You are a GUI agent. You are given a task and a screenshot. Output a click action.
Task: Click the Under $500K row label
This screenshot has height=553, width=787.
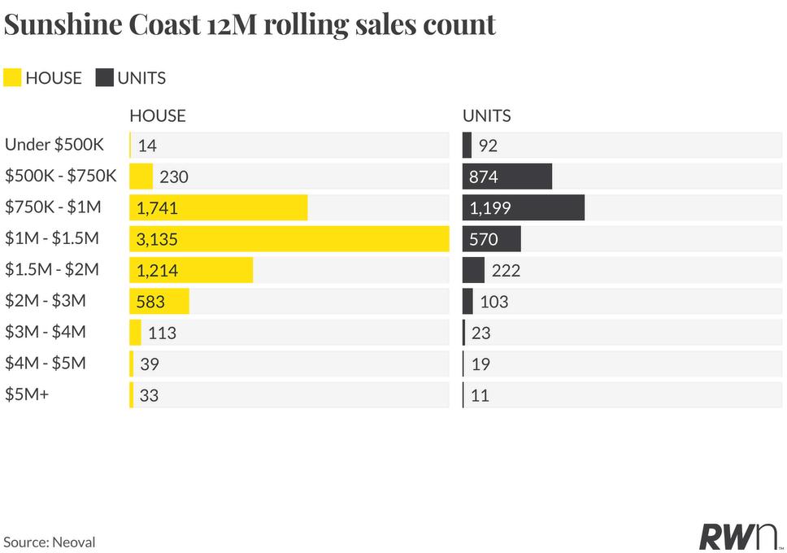[54, 145]
